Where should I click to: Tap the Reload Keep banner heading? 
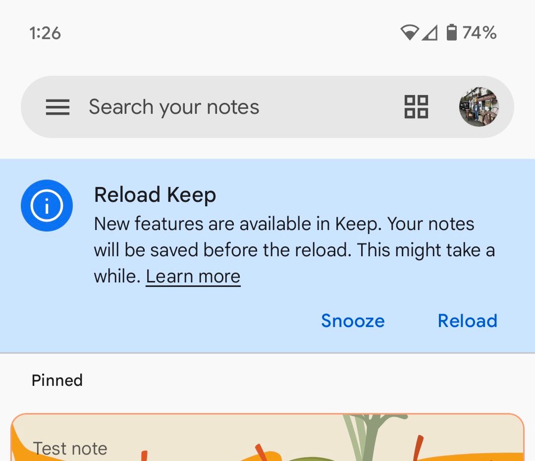(x=155, y=194)
